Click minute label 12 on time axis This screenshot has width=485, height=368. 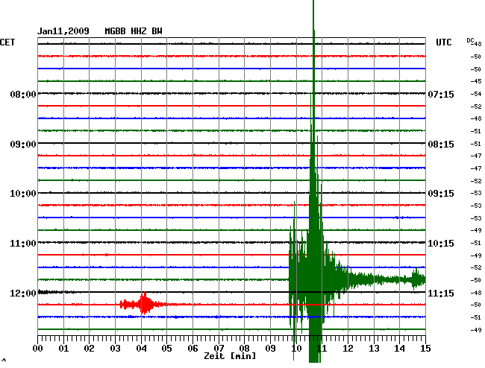click(x=348, y=349)
